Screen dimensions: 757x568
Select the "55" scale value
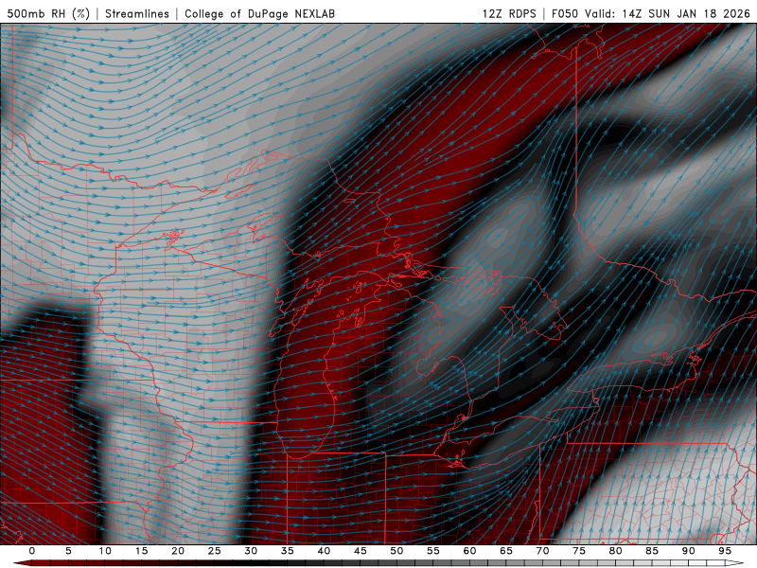(x=433, y=551)
